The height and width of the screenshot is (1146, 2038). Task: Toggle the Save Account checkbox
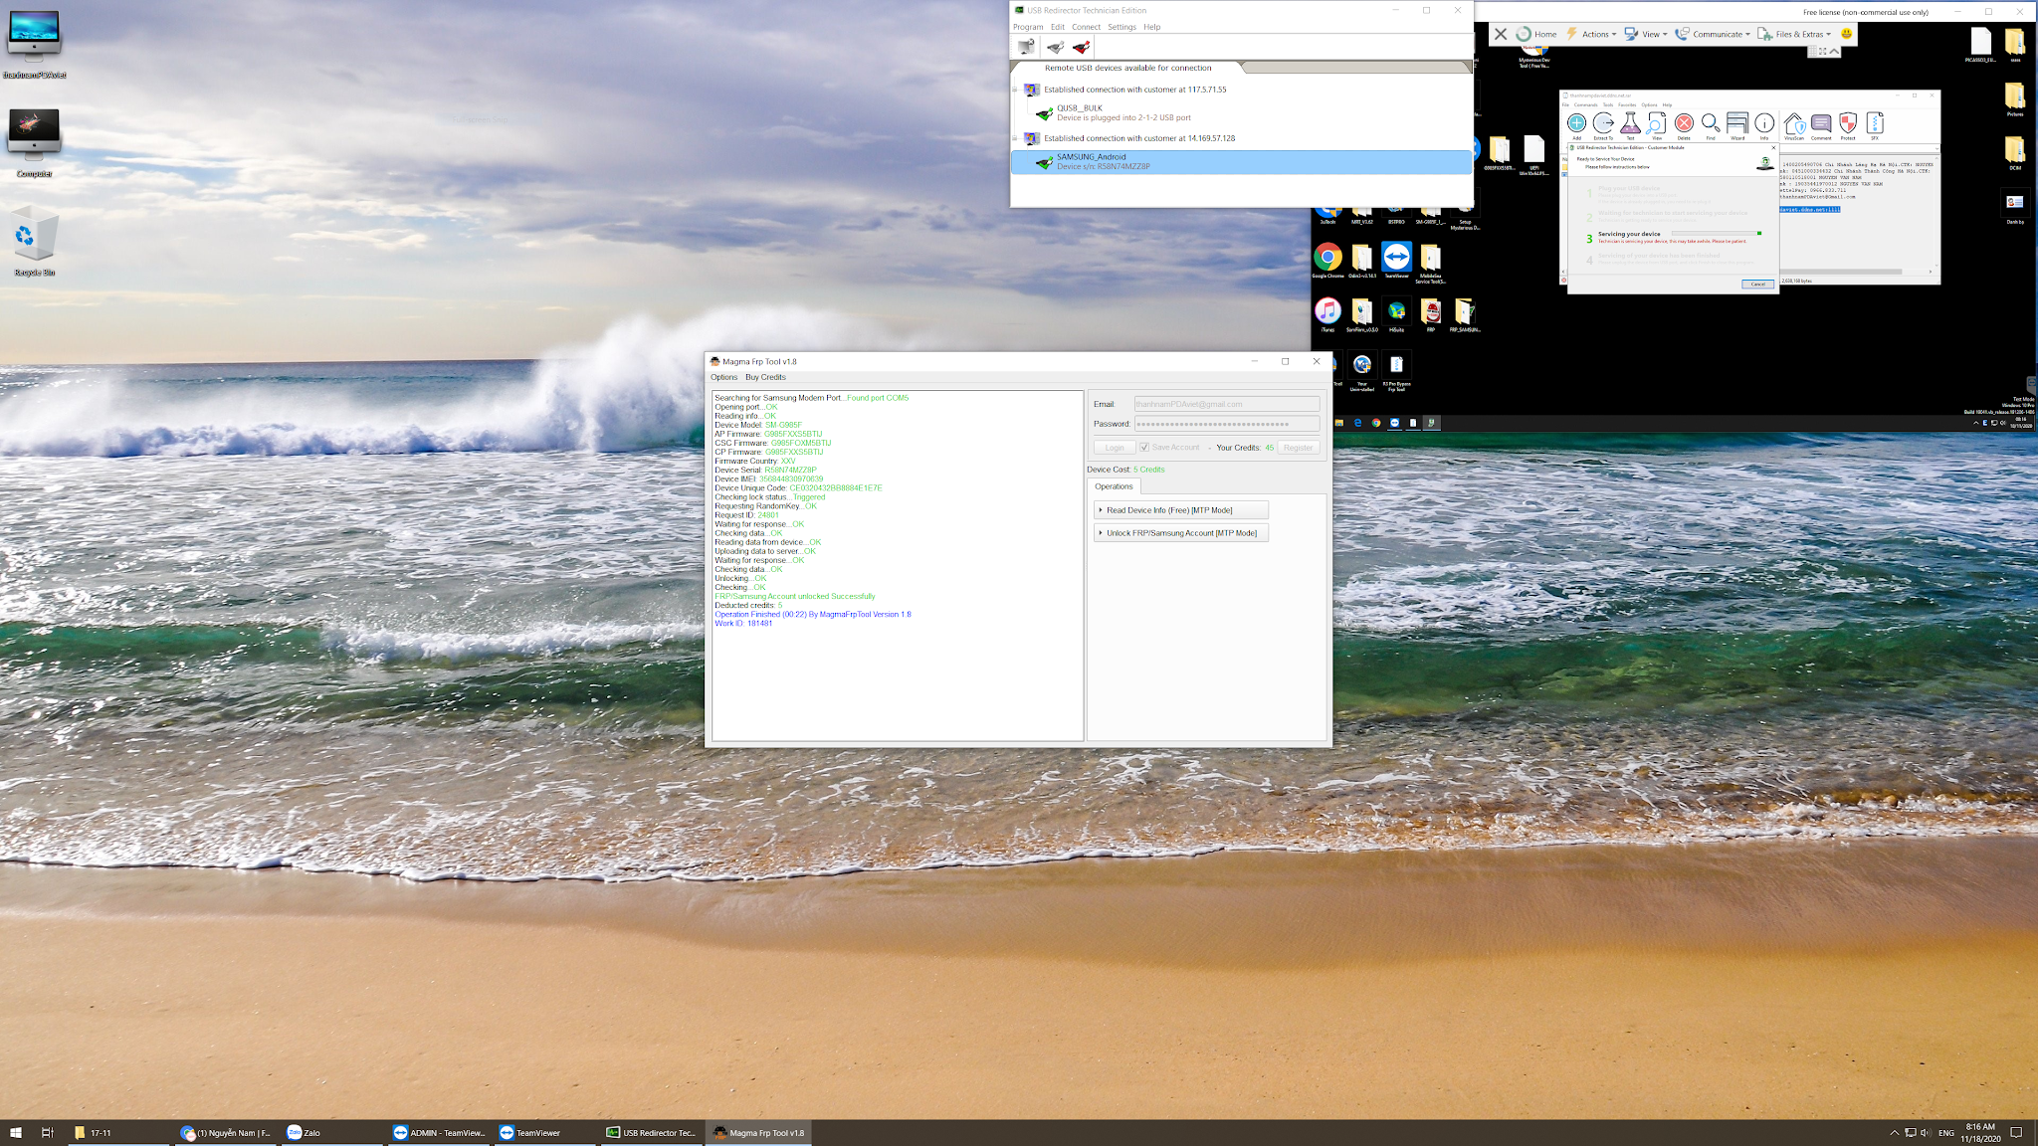click(x=1144, y=448)
